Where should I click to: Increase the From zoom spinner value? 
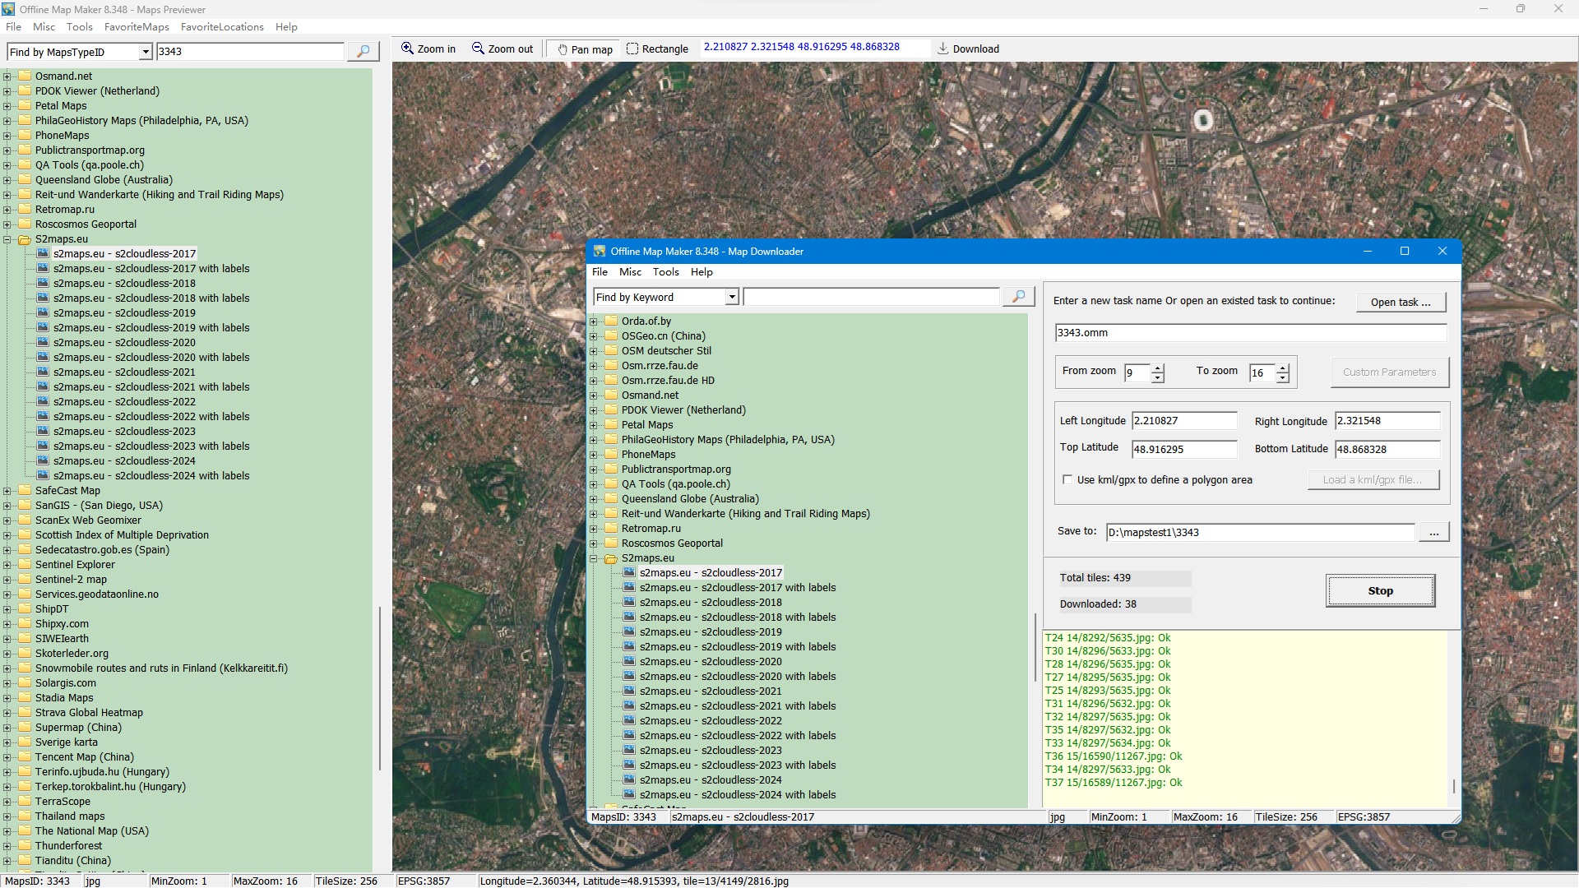pyautogui.click(x=1158, y=368)
